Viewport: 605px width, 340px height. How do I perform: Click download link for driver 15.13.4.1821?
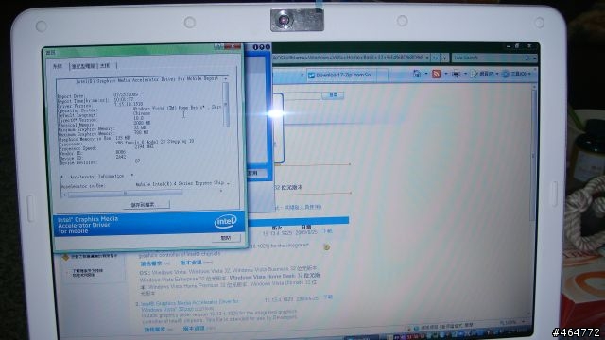(328, 297)
